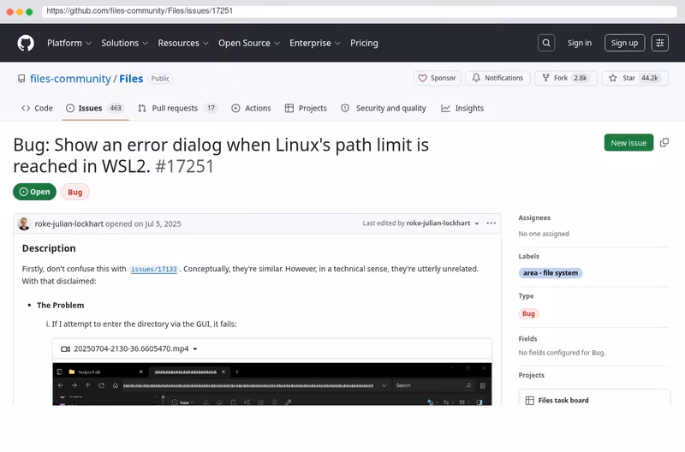Click the Security shield icon
This screenshot has height=452, width=685.
pyautogui.click(x=345, y=109)
